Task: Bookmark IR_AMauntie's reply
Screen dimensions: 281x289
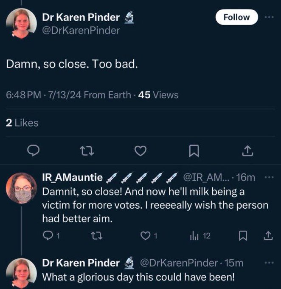Action: (244, 235)
